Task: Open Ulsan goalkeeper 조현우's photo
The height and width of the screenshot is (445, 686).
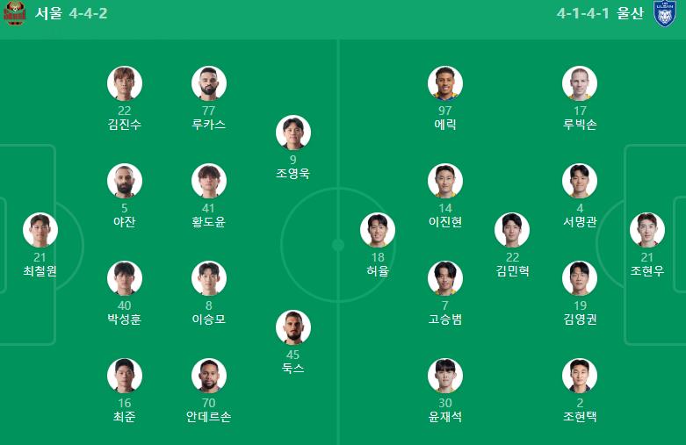Action: [x=647, y=229]
